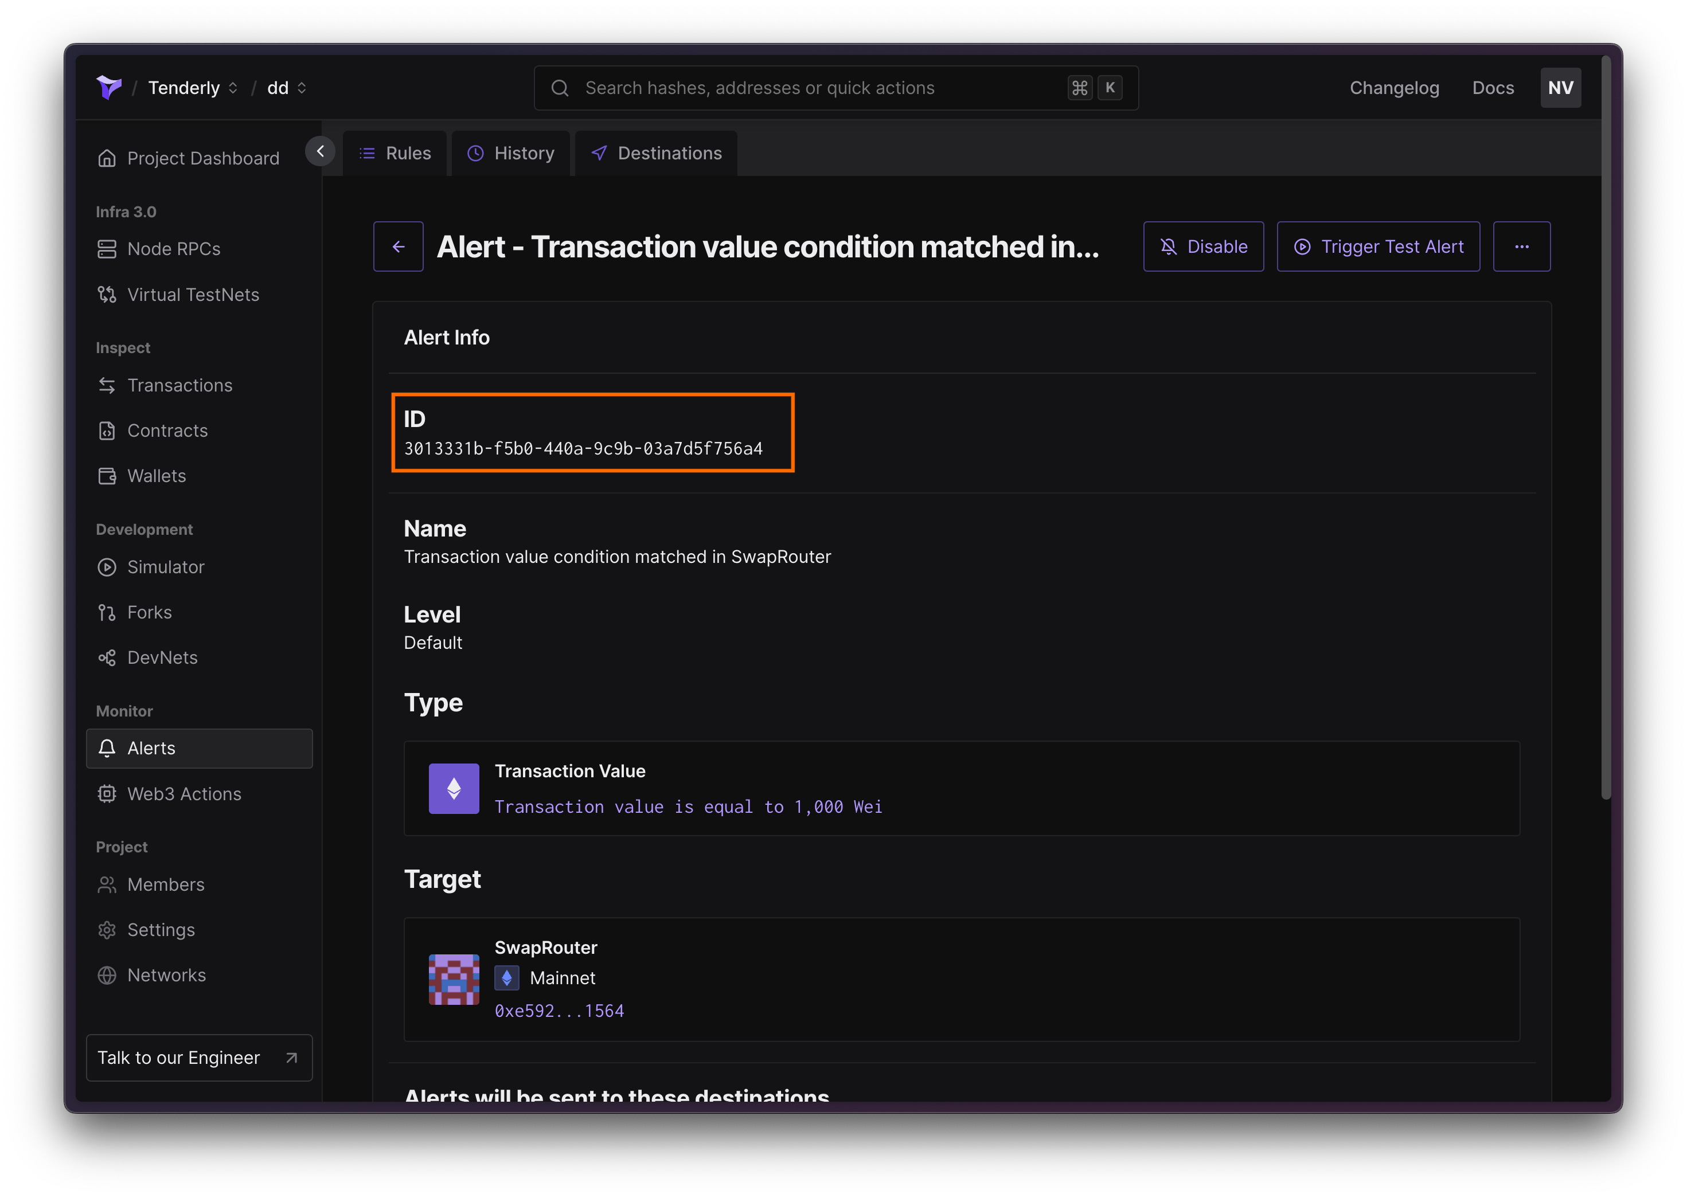The height and width of the screenshot is (1198, 1687).
Task: Open the Docs link
Action: pos(1493,88)
